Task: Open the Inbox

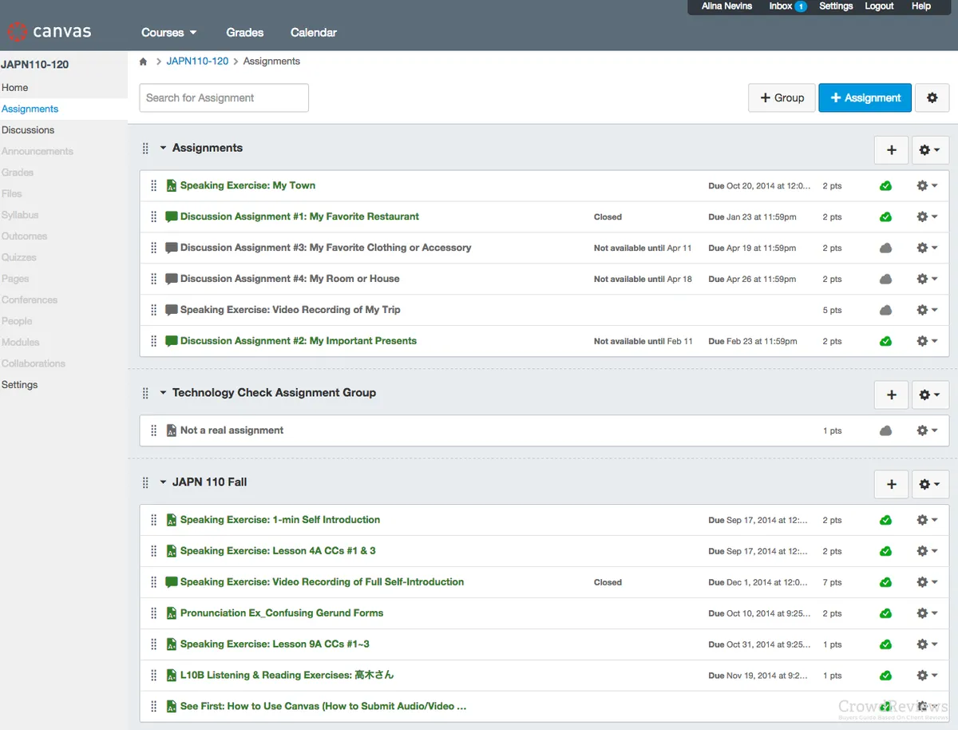Action: click(x=787, y=6)
